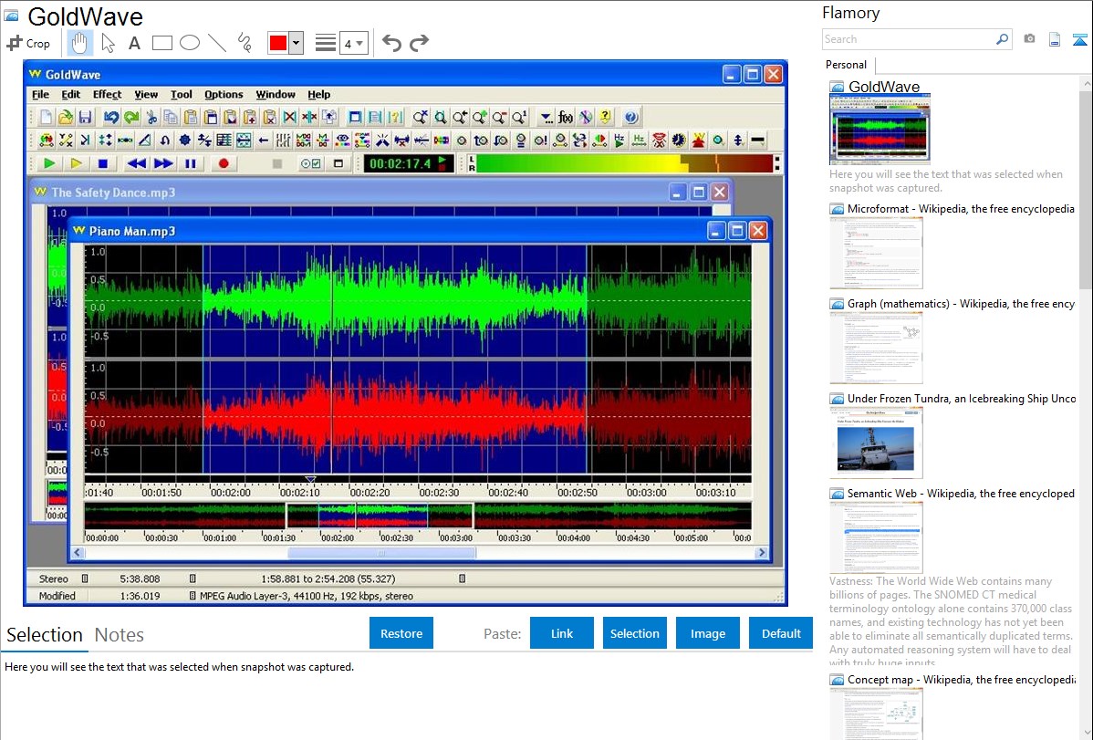Open the View menu in GoldWave
This screenshot has height=740, width=1093.
(146, 94)
